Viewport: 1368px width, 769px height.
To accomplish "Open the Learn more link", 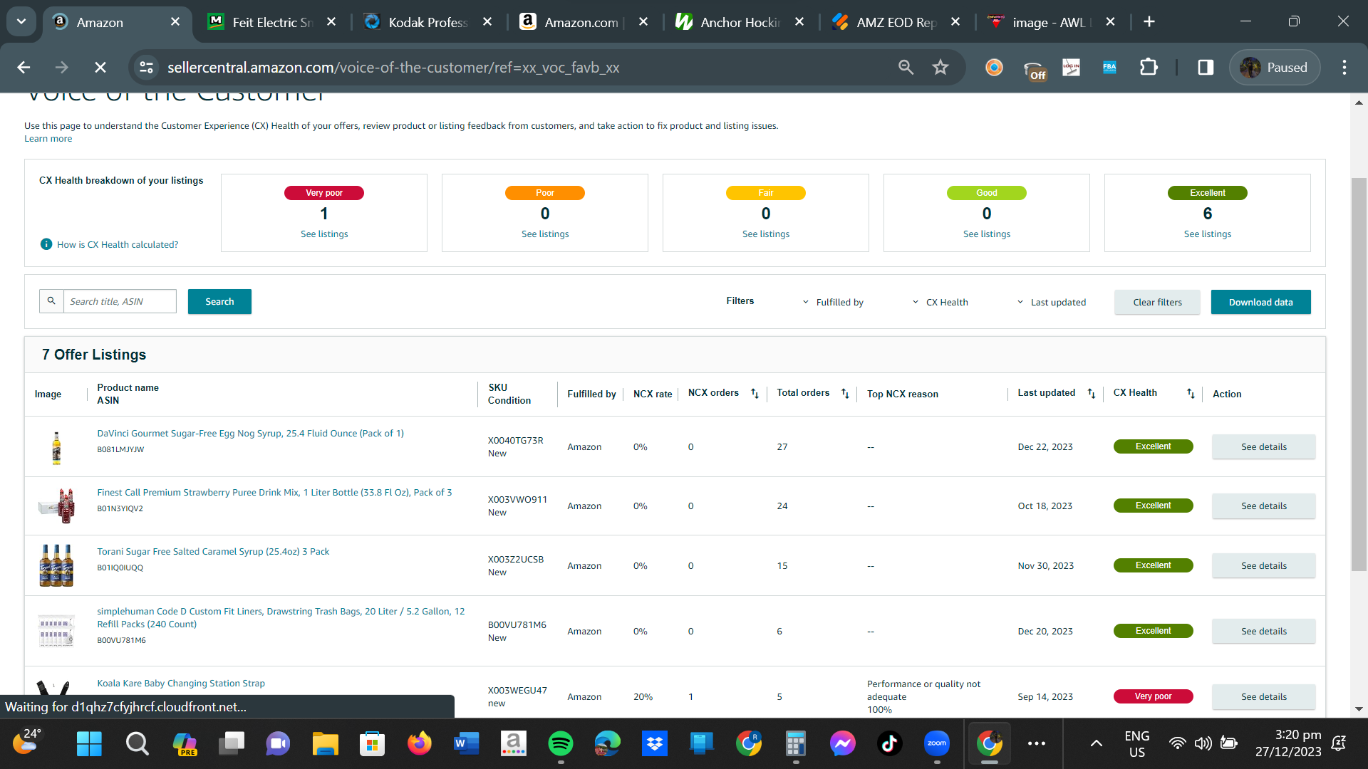I will [48, 139].
